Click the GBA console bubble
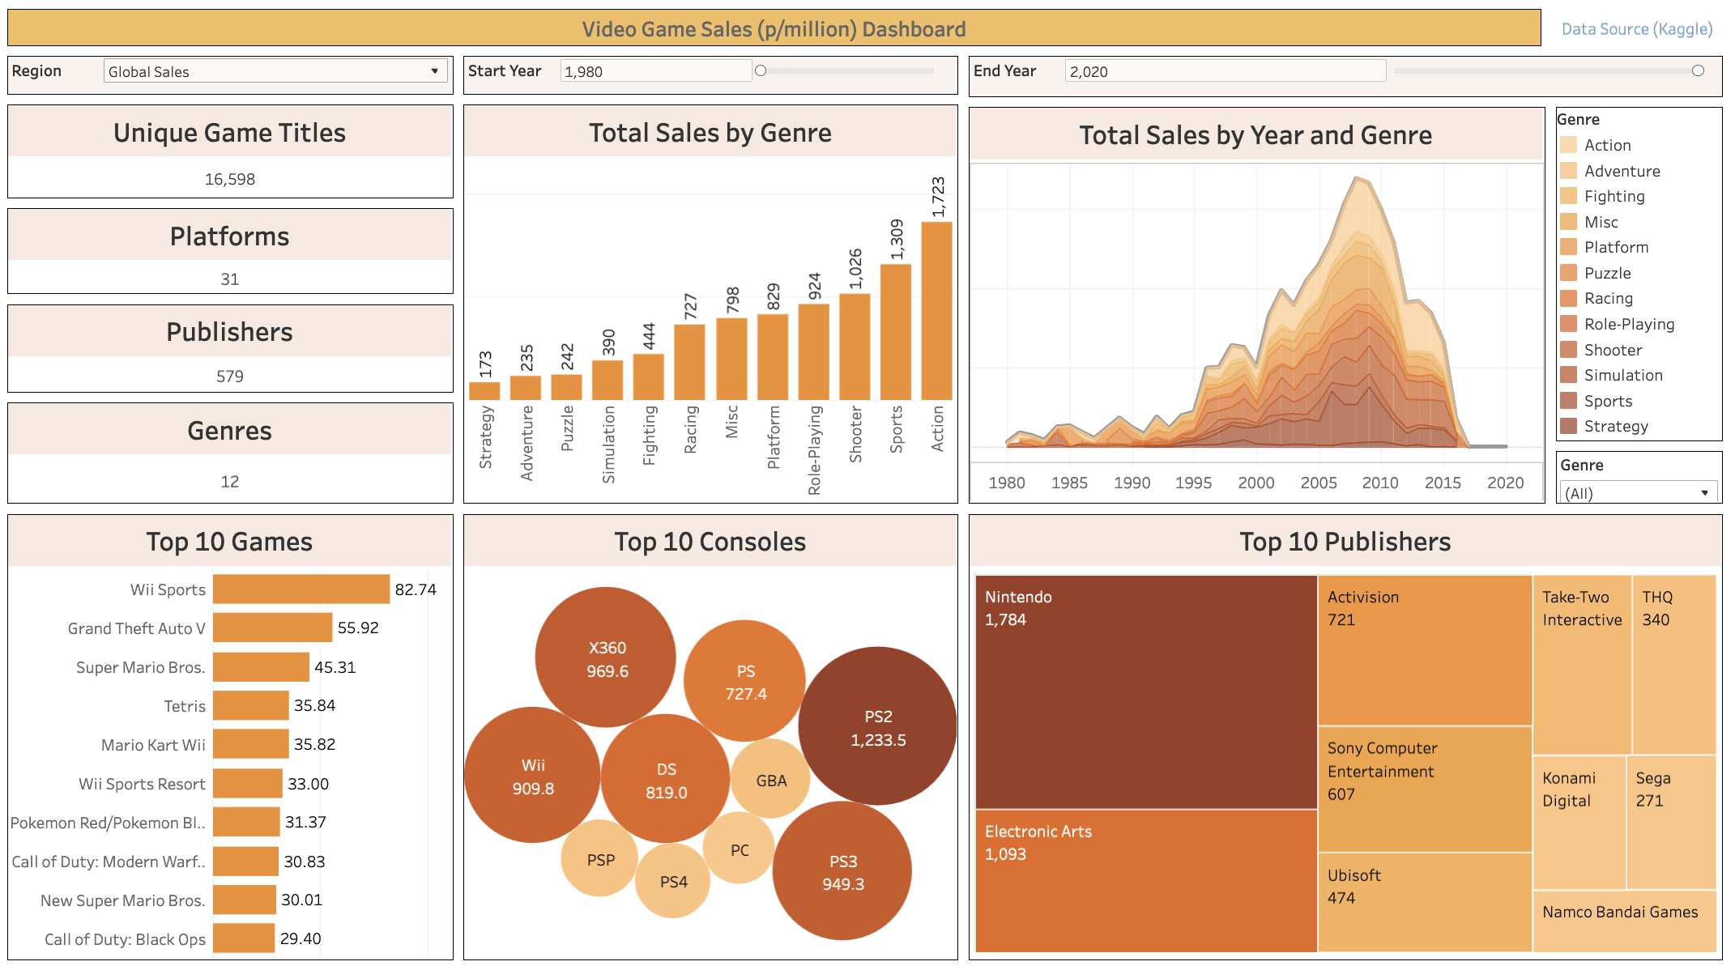Image resolution: width=1735 pixels, height=970 pixels. point(770,780)
